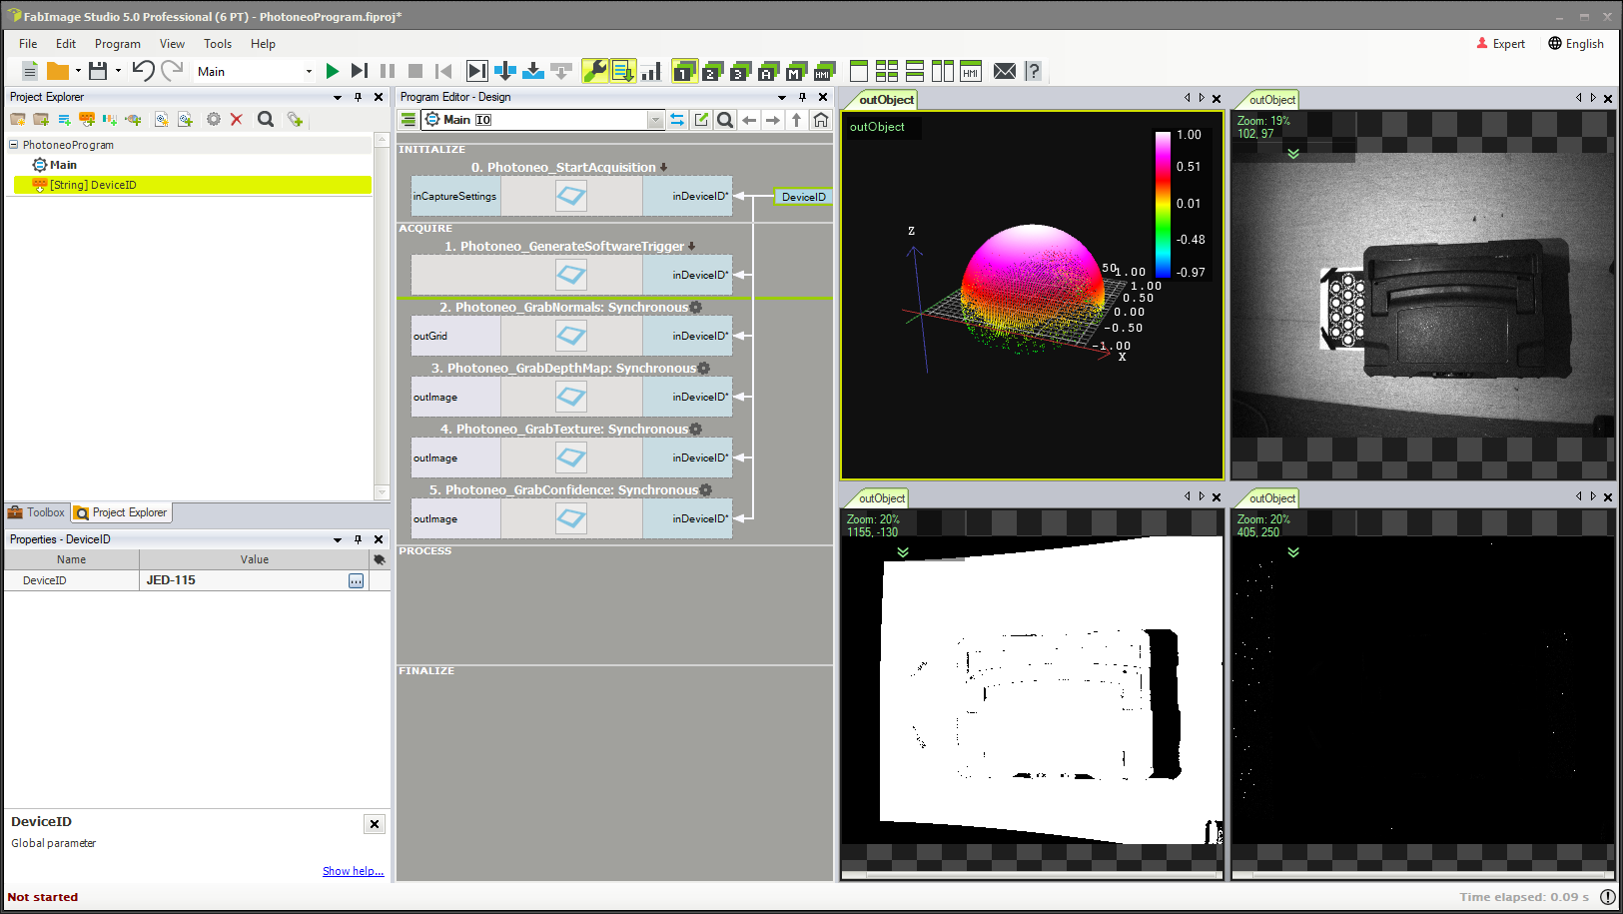This screenshot has height=914, width=1623.
Task: Click the Iterate program button
Action: 360,71
